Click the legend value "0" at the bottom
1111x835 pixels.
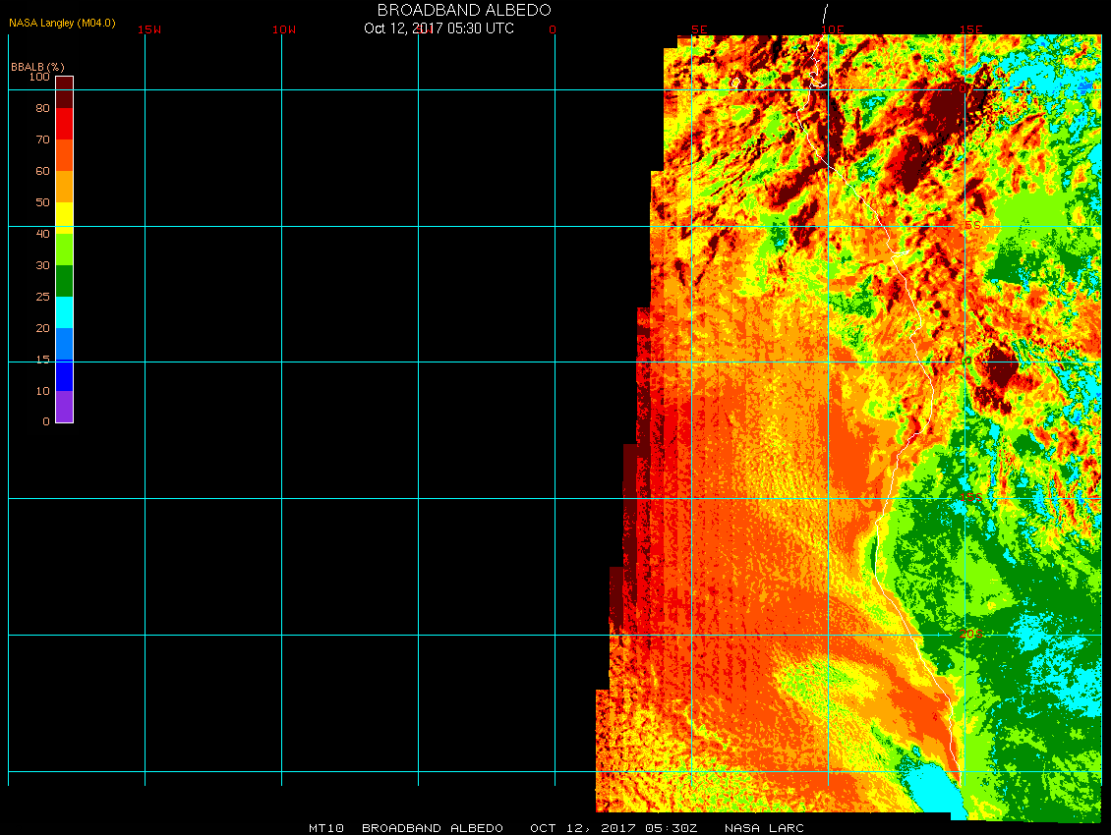pos(46,421)
